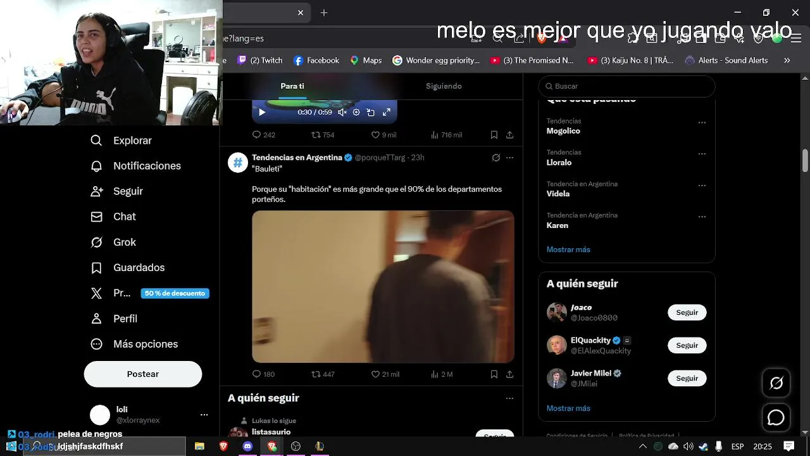The image size is (810, 456).
Task: Open Tendencias en Argentina profile avatar
Action: (x=238, y=163)
